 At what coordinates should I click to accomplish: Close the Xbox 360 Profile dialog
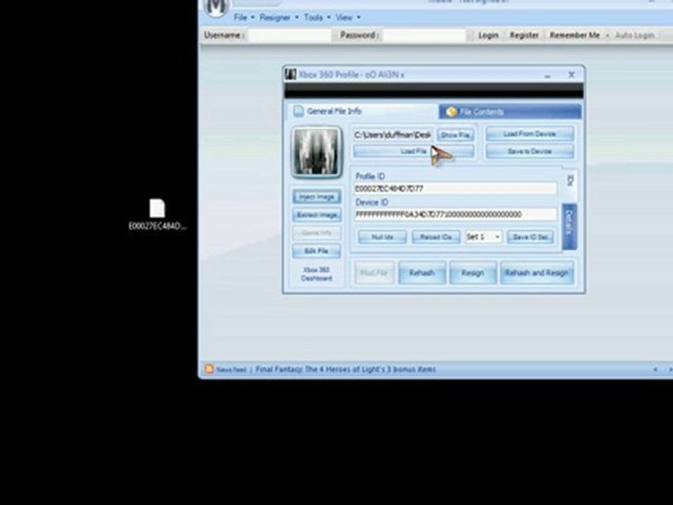click(x=571, y=75)
